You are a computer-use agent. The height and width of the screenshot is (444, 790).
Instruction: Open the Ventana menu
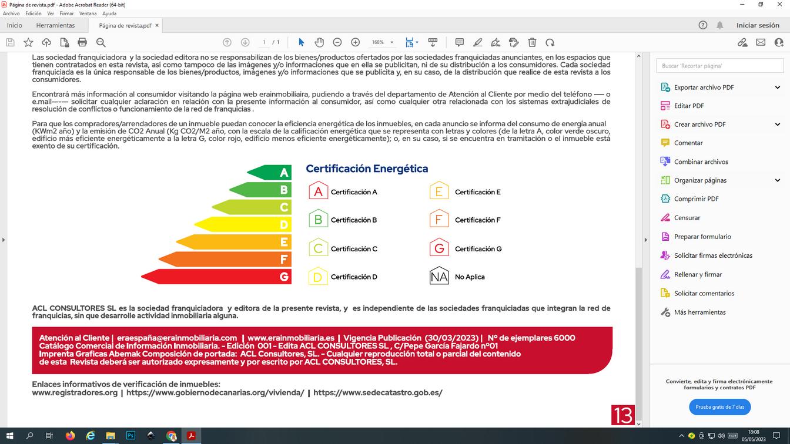88,14
